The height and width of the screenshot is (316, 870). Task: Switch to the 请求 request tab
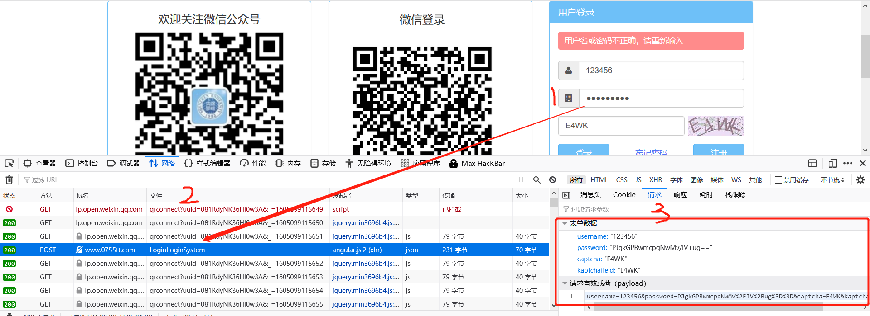point(654,195)
